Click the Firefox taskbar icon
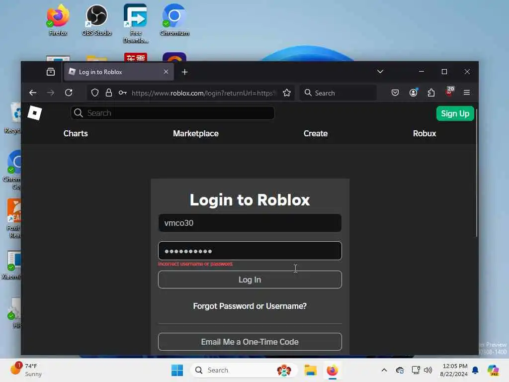The image size is (509, 382). pyautogui.click(x=332, y=370)
